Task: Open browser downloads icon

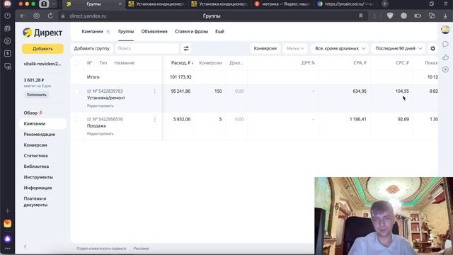Action: point(445,16)
